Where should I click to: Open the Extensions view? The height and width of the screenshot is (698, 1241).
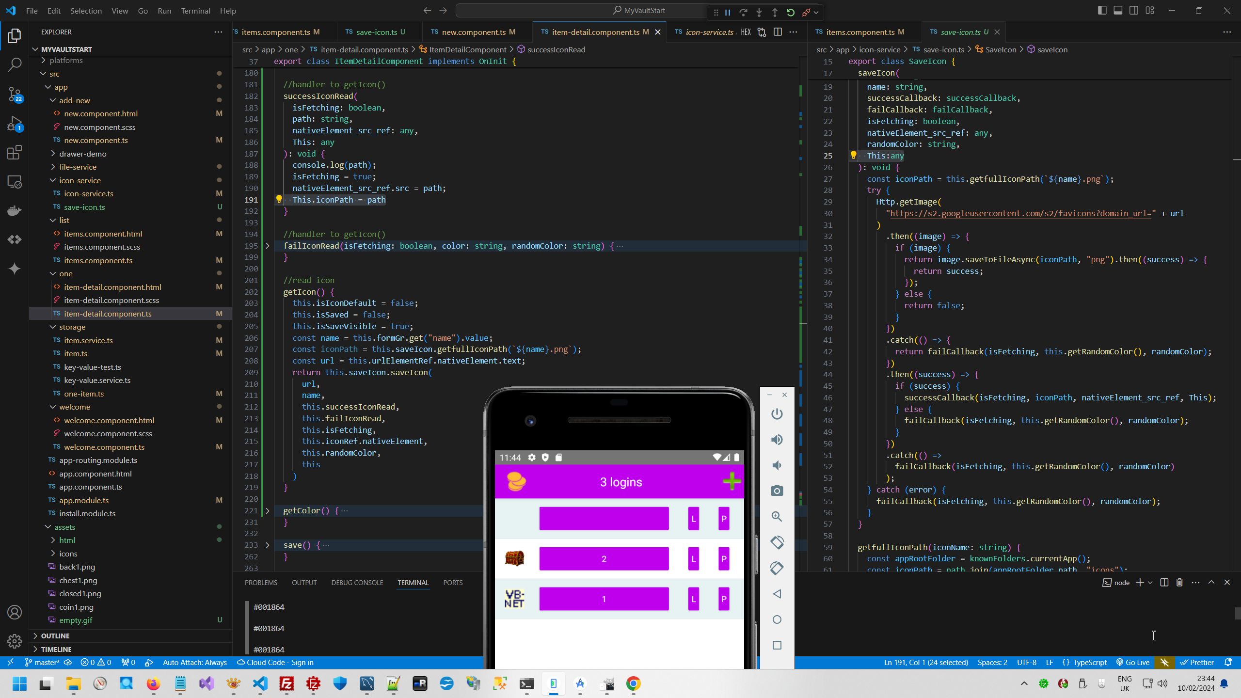15,152
